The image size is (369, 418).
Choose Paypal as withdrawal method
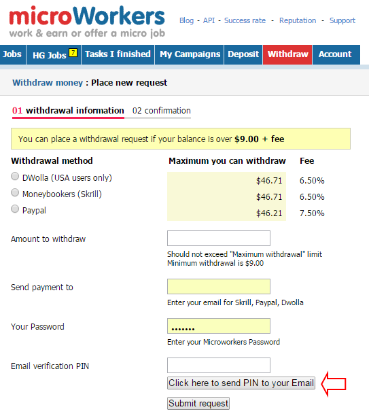15,209
